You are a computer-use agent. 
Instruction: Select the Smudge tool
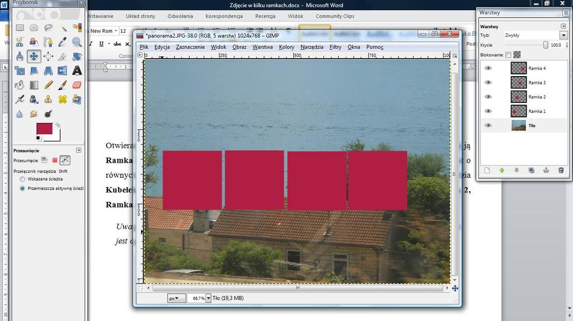pos(34,114)
